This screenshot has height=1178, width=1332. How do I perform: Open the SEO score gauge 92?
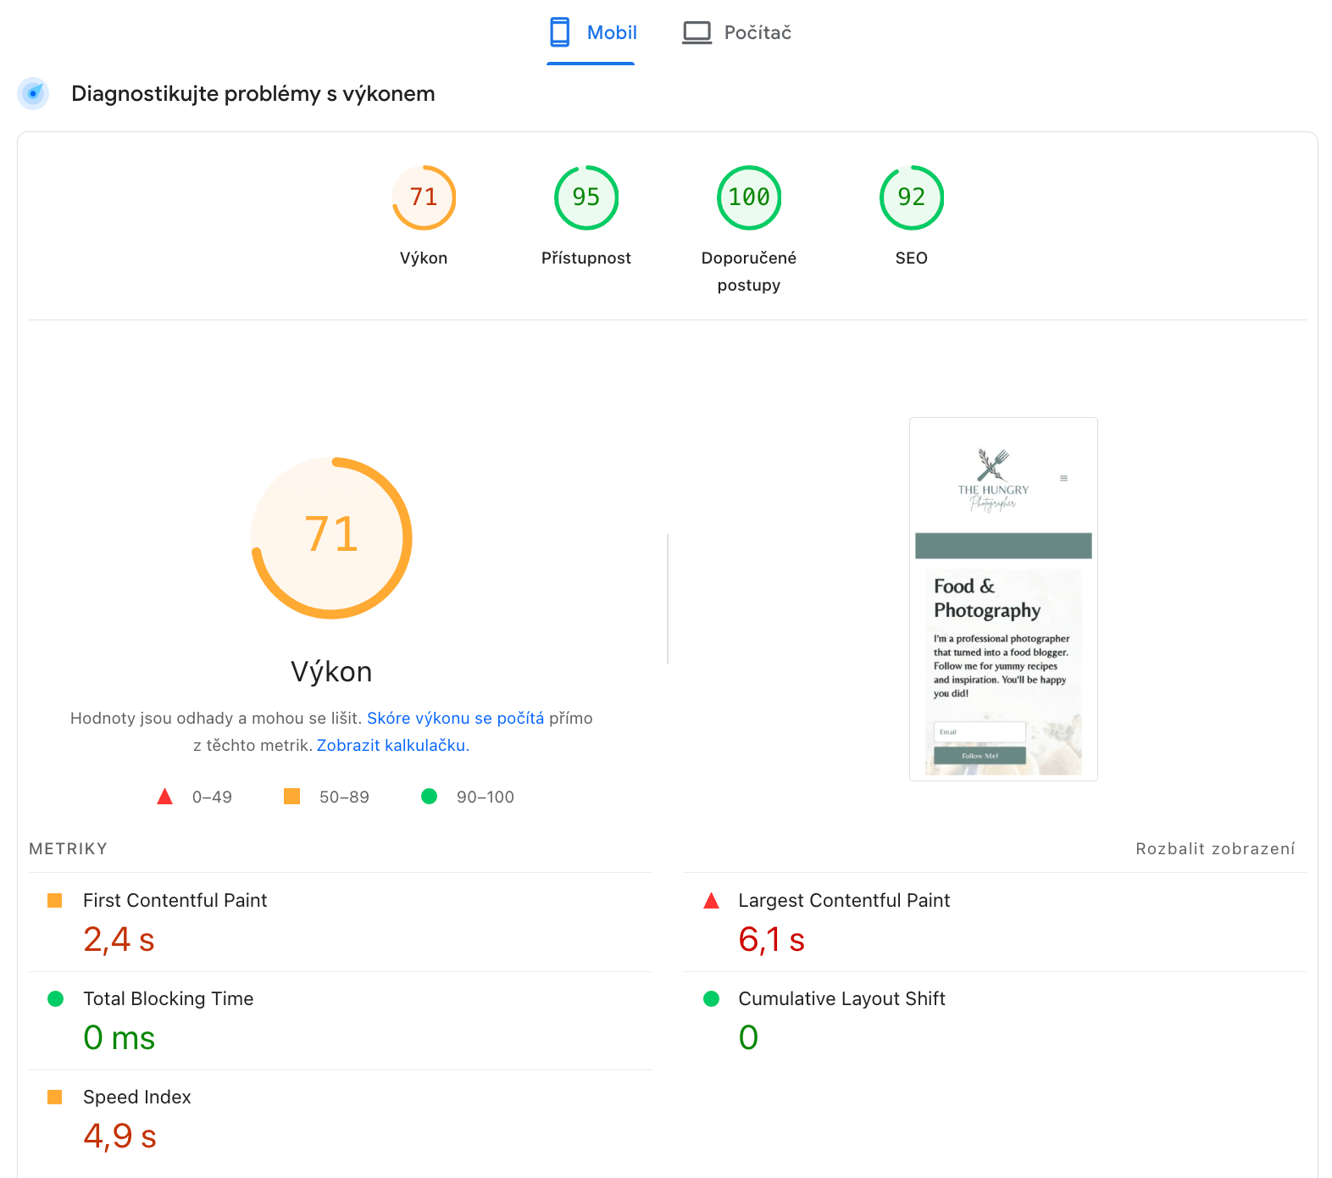coord(912,197)
